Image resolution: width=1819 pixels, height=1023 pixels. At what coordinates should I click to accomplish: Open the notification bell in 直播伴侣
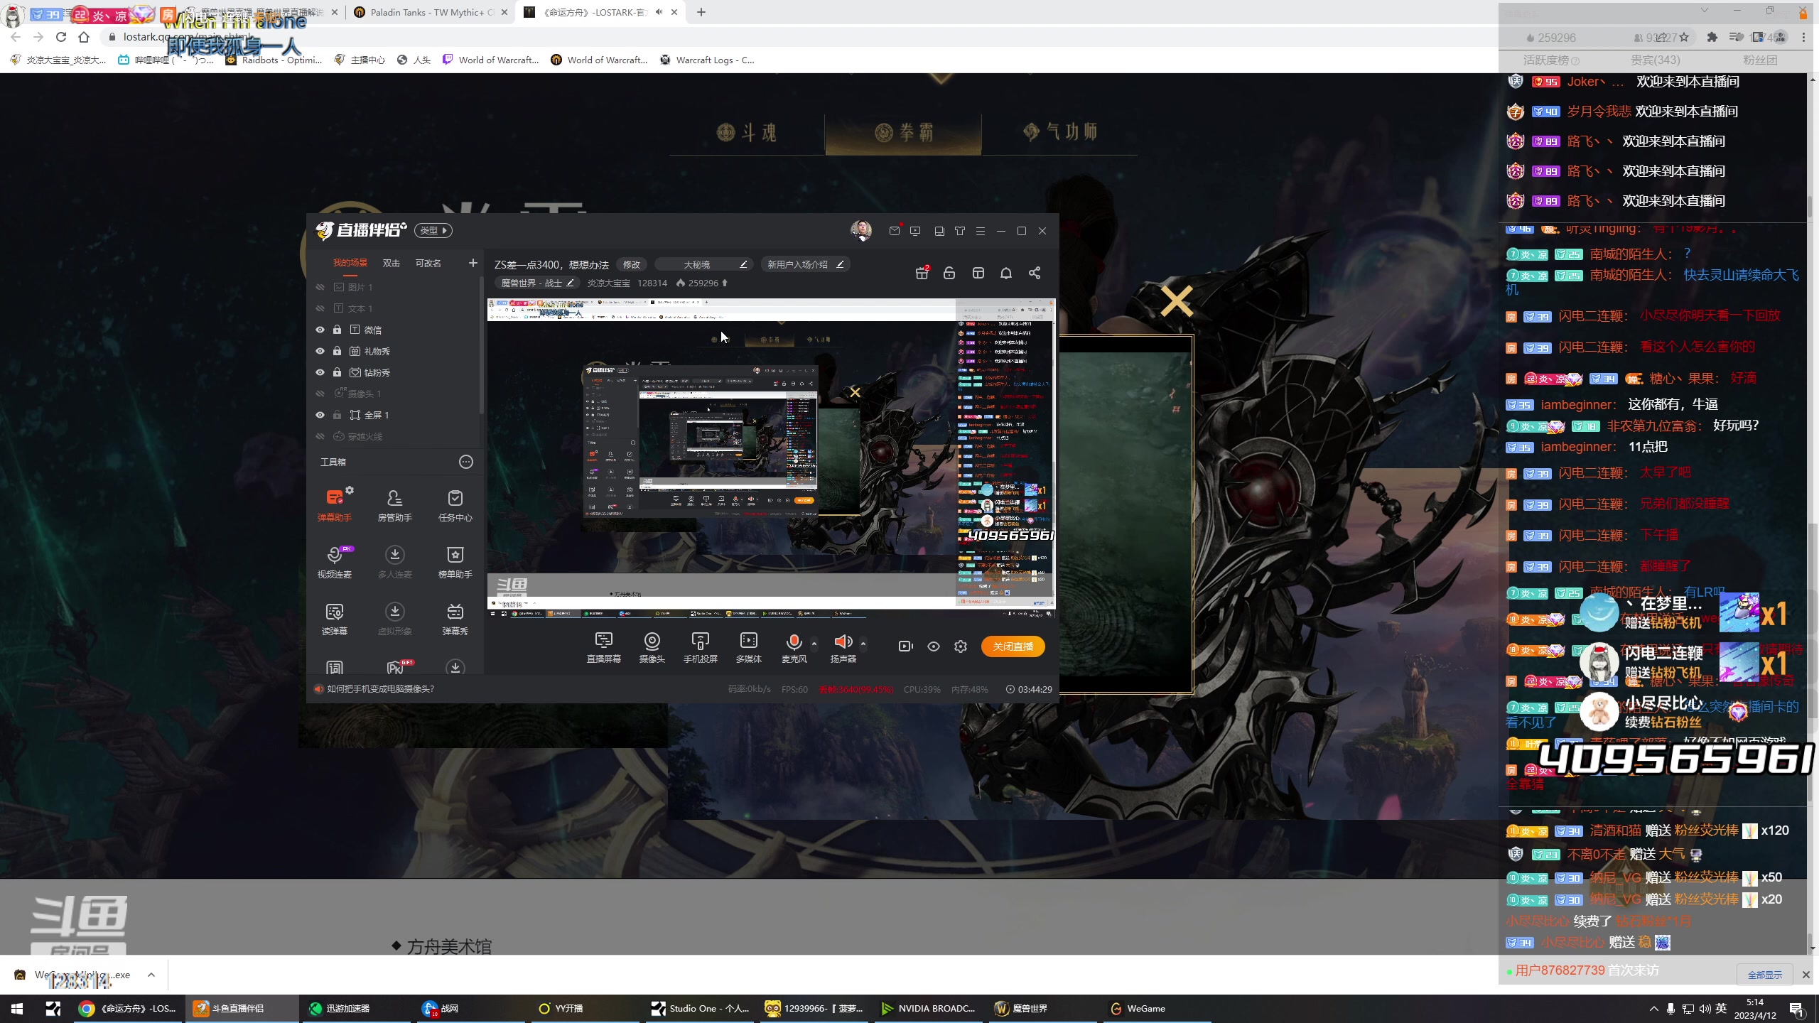[1006, 273]
